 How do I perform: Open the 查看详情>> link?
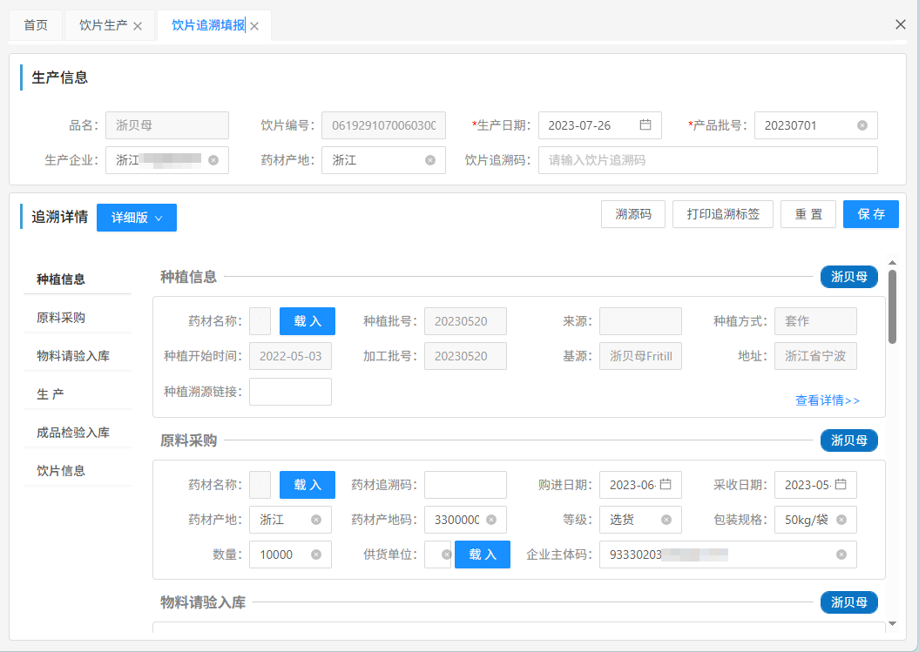point(827,400)
